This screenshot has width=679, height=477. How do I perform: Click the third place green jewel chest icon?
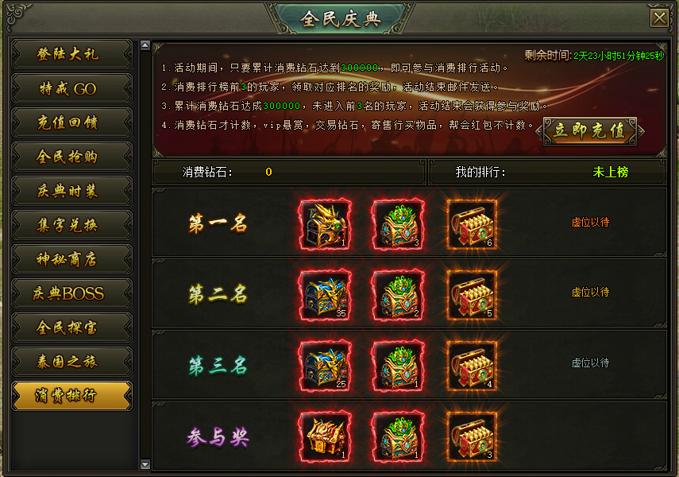(399, 366)
